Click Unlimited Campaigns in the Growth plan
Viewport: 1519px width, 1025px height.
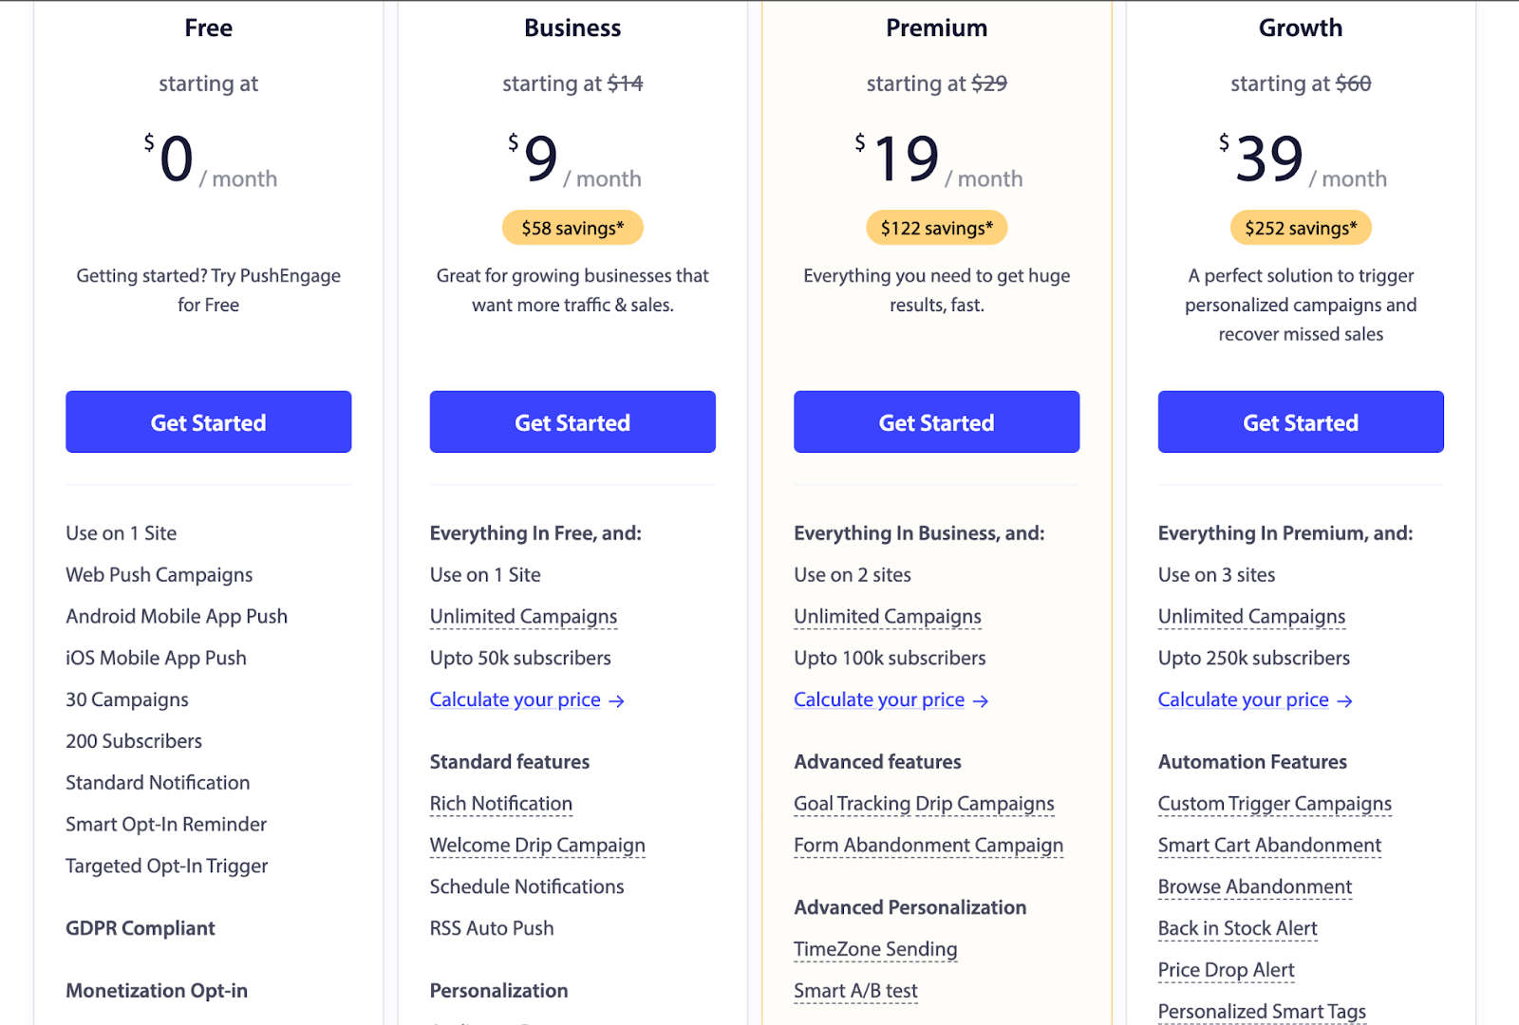point(1251,617)
